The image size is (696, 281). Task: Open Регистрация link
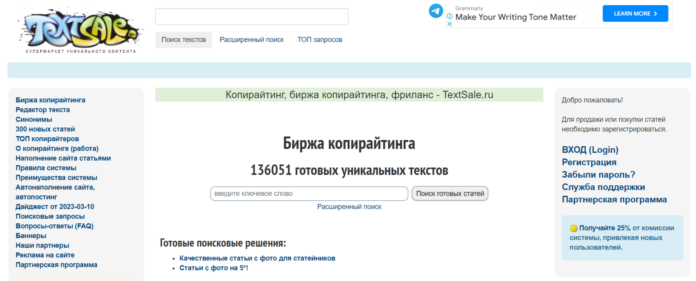coord(589,162)
